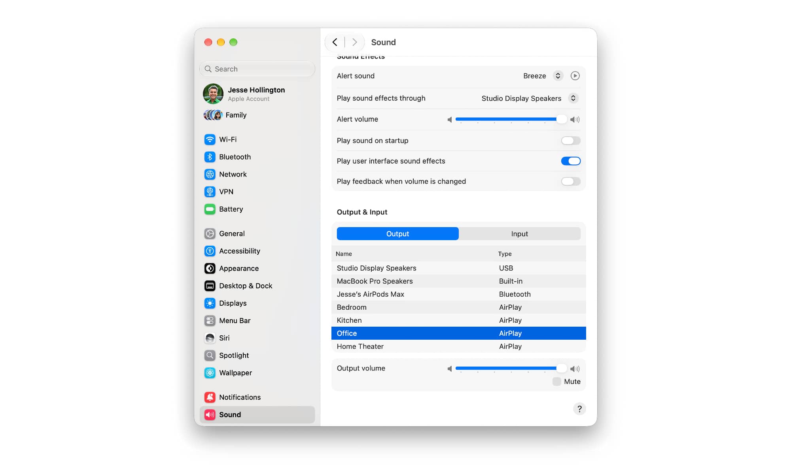791x474 pixels.
Task: Select Sound in the sidebar
Action: click(x=257, y=414)
